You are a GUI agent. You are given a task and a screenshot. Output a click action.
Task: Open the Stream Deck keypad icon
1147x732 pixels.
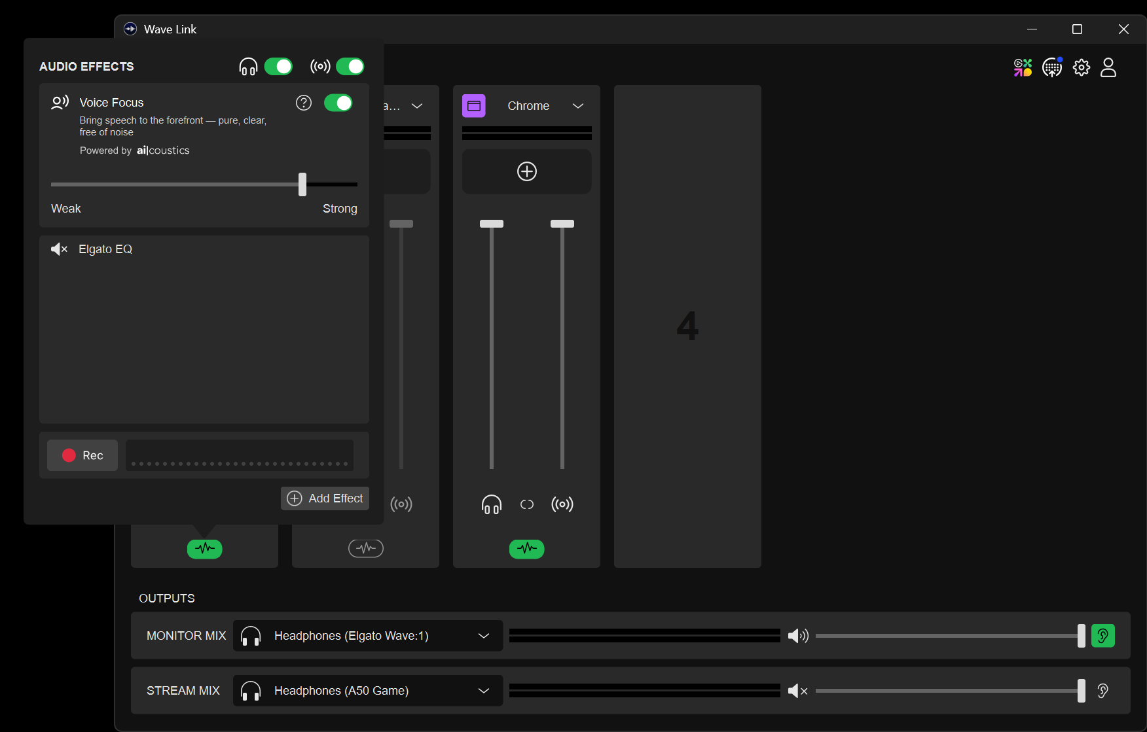pos(1052,67)
